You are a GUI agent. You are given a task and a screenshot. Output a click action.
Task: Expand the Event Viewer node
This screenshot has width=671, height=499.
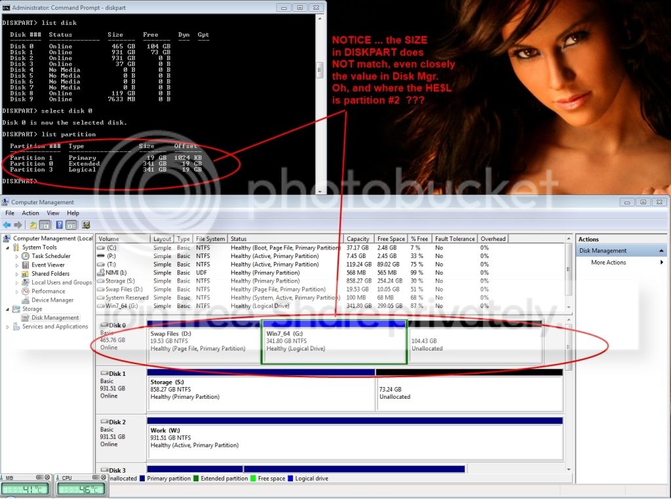click(x=16, y=265)
